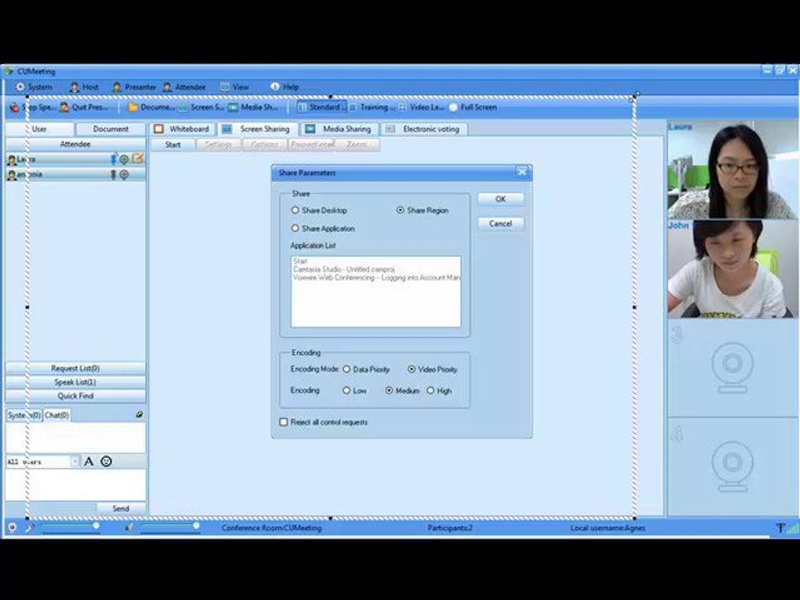Click the microphone icon in status bar
The image size is (800, 600).
click(30, 527)
